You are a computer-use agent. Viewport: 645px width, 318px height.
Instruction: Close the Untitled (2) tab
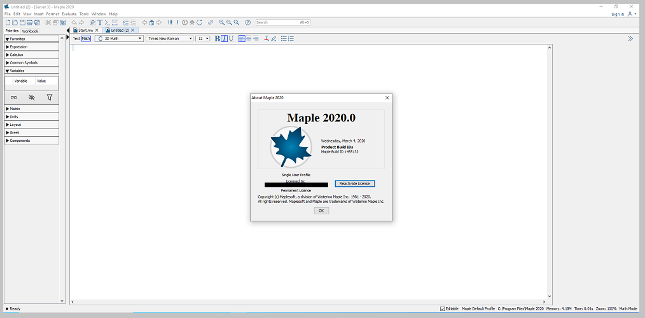[132, 31]
